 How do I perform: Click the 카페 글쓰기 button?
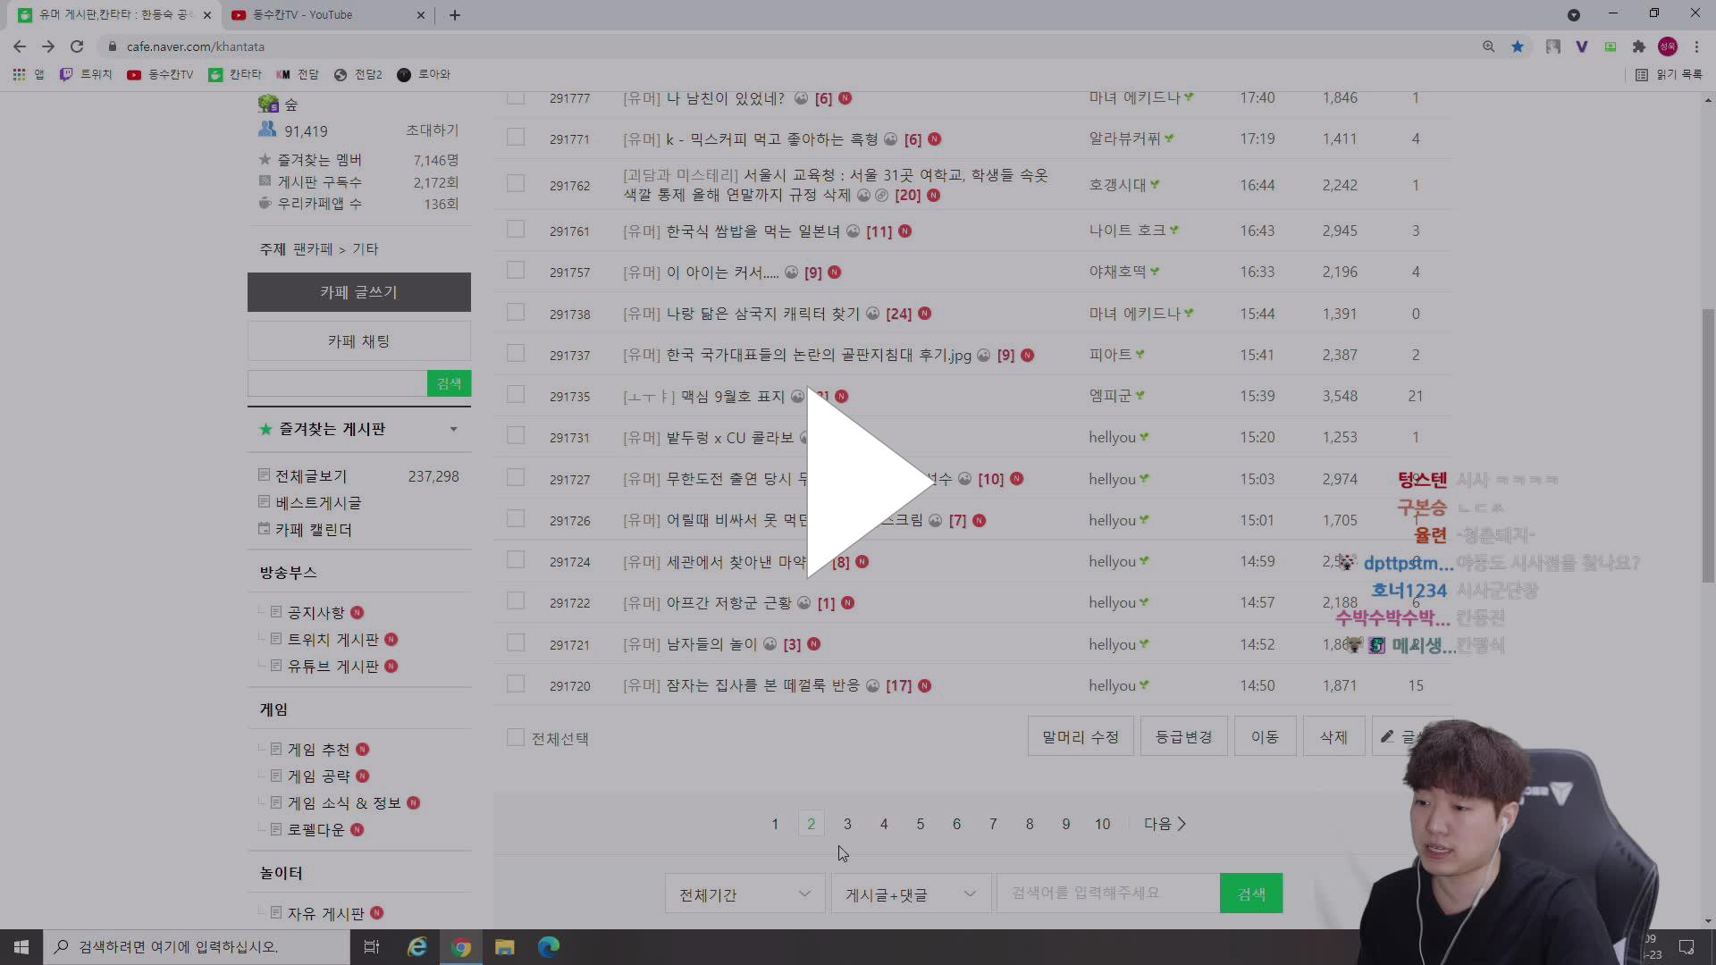coord(358,292)
